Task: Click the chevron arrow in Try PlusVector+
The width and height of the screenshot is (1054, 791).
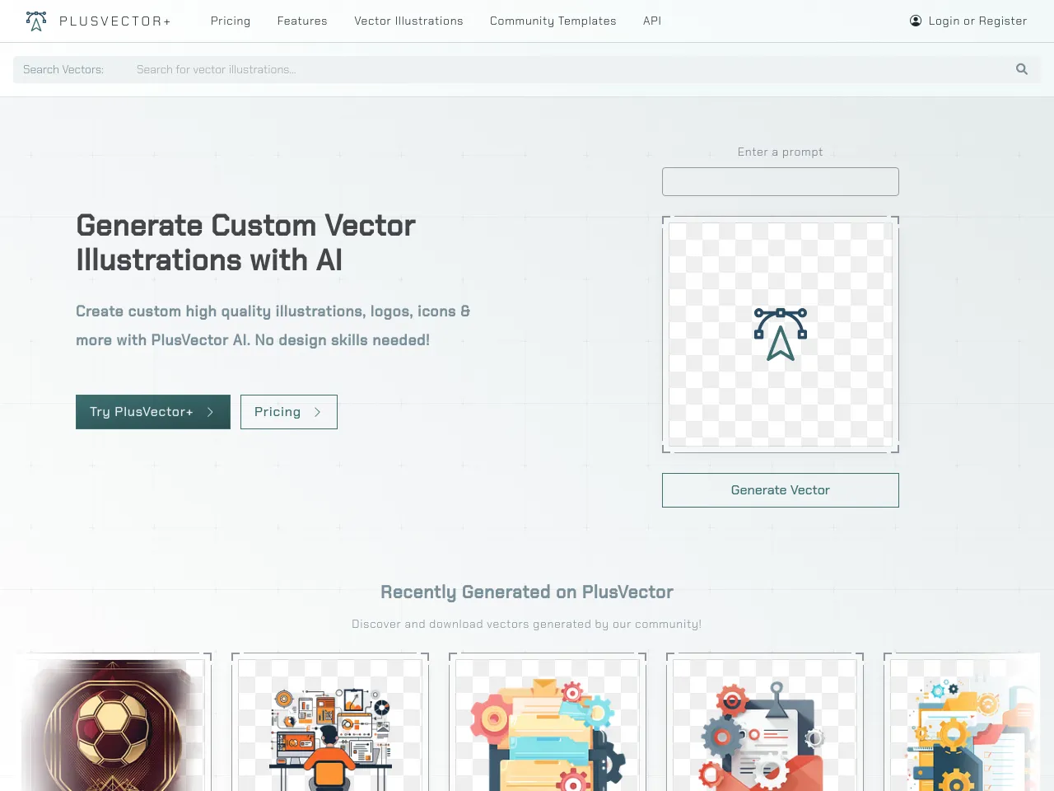Action: [211, 412]
